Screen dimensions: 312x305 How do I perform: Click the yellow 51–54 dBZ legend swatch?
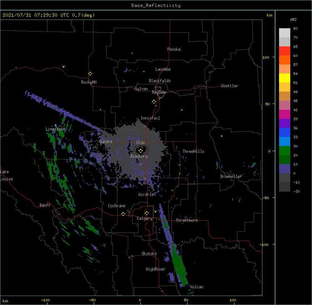[x=284, y=78]
